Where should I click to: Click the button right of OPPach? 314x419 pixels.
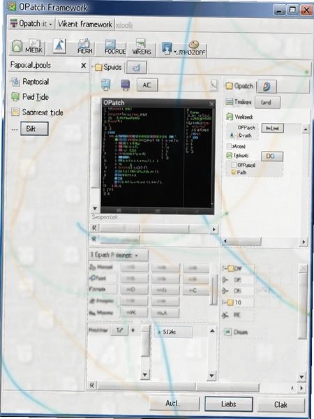(x=272, y=128)
